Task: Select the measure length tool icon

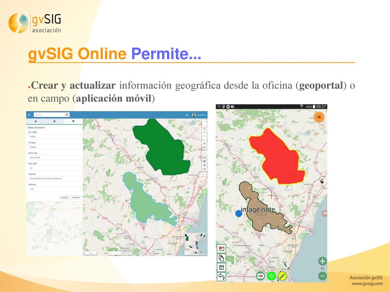Action: pos(205,136)
